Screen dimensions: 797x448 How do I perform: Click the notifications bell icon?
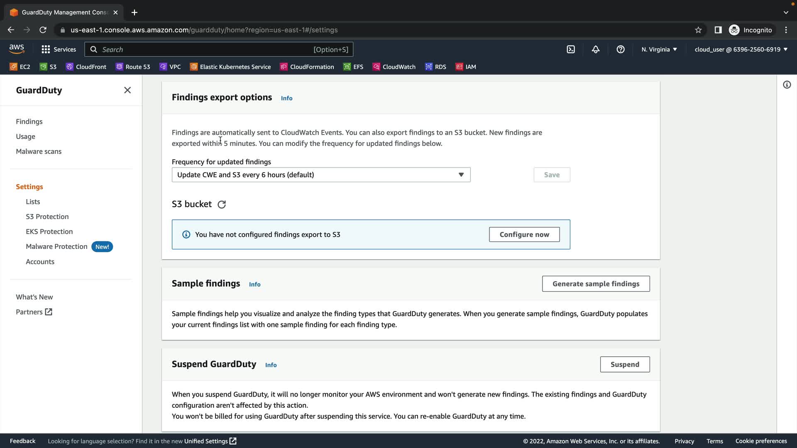[x=596, y=49]
